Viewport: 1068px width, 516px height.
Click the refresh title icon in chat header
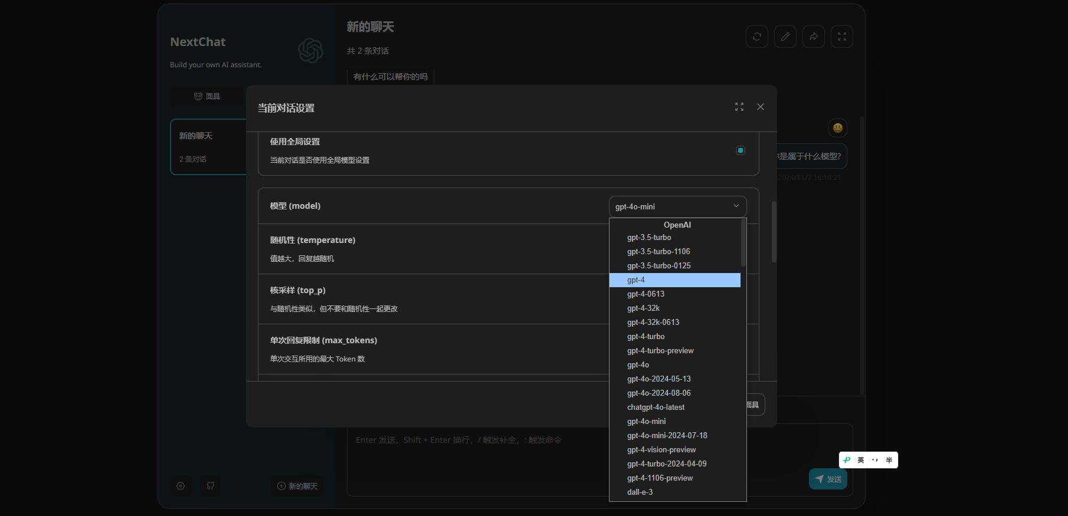click(757, 37)
